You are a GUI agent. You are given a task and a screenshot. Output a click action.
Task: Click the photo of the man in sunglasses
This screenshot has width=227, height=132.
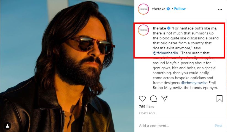(x=67, y=66)
